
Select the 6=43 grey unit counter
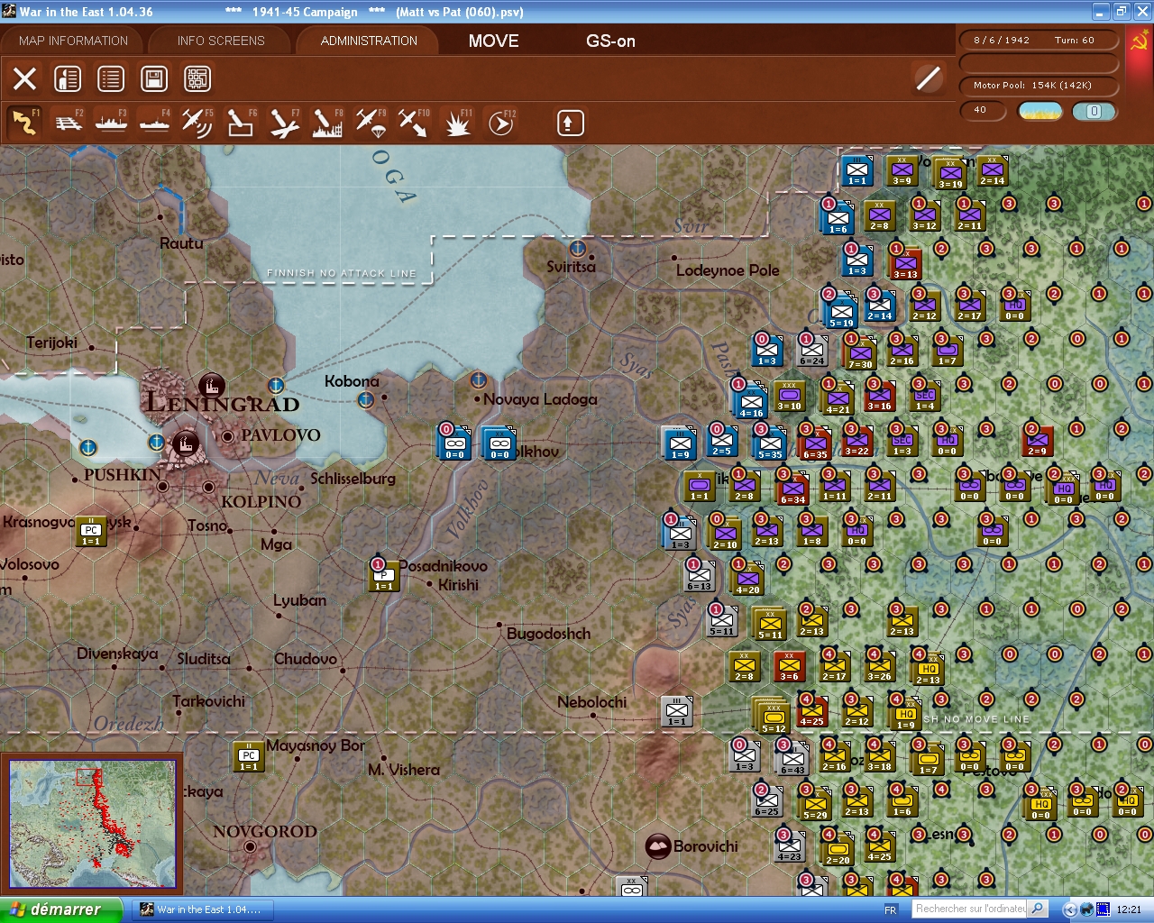[x=792, y=758]
